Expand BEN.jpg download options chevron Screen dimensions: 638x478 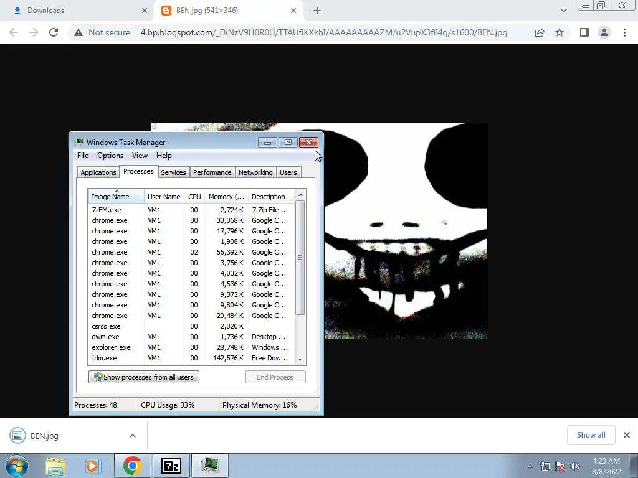point(133,436)
